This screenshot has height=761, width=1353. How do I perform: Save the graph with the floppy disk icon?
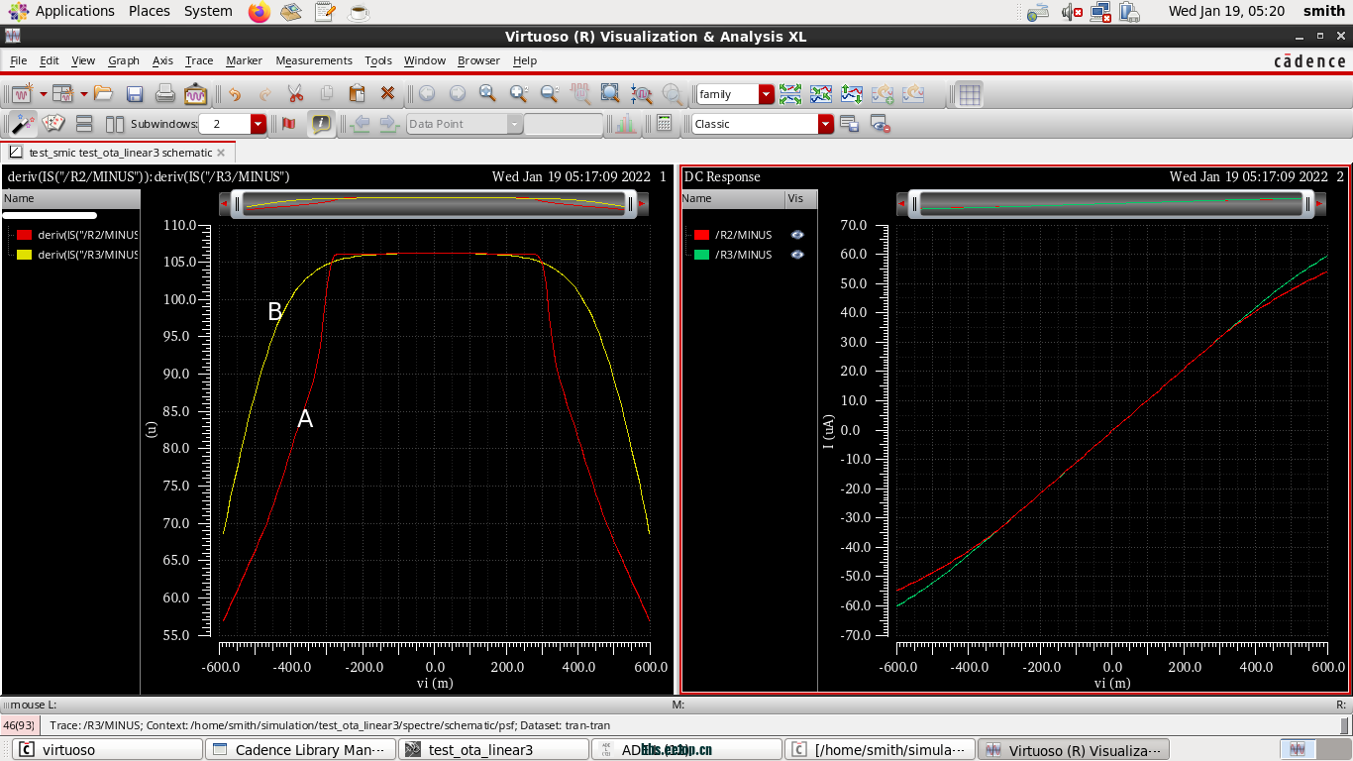135,94
